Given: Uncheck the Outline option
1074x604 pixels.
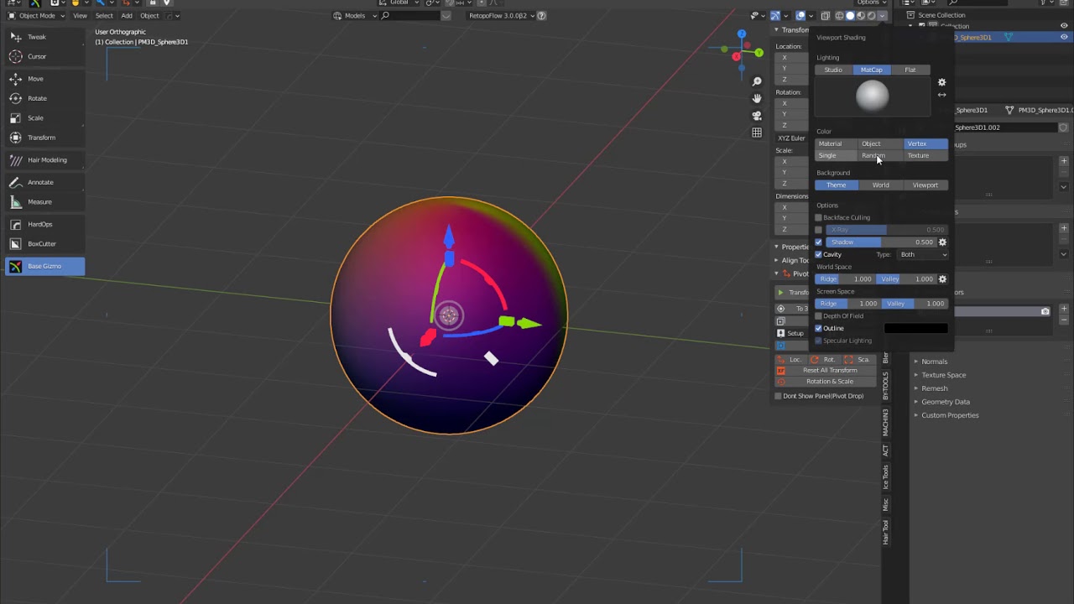Looking at the screenshot, I should [x=819, y=328].
